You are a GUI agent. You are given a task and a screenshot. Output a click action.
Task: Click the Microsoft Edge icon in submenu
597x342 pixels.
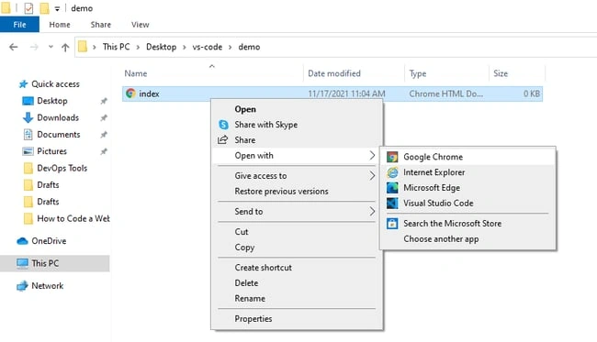click(392, 188)
